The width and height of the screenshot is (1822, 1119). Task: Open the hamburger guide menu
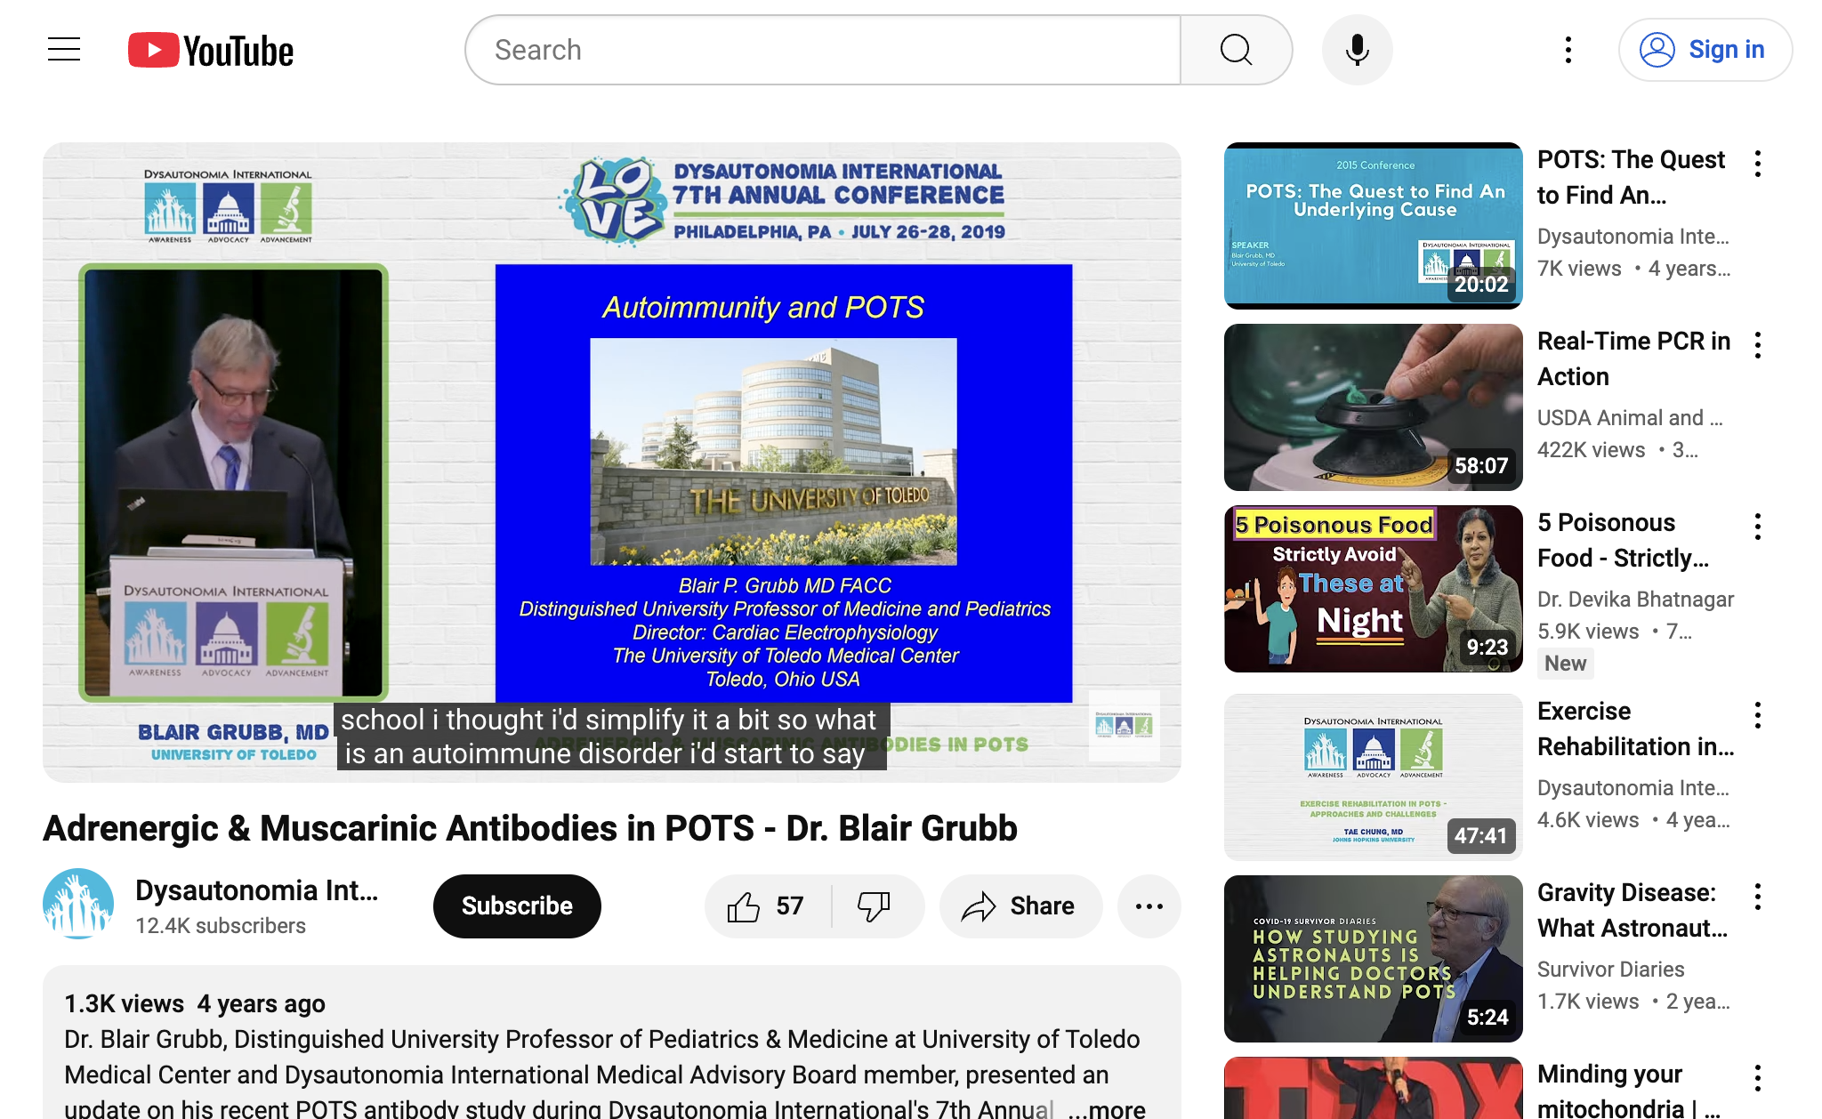click(x=64, y=50)
